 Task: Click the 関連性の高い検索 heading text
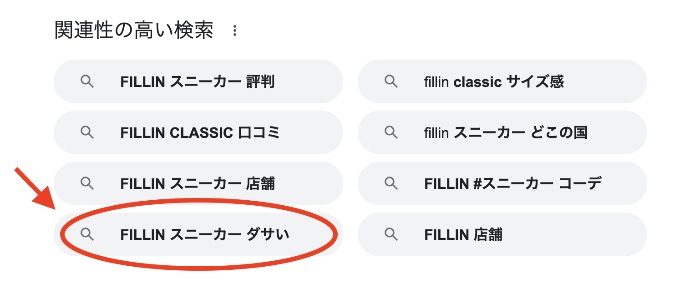134,30
